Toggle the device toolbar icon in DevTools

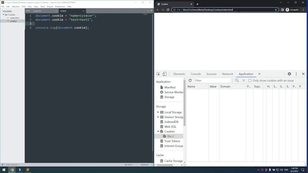165,74
